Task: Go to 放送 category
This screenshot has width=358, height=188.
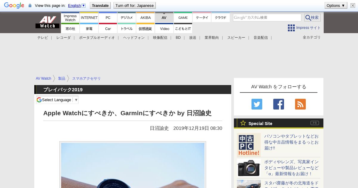Action: pos(193,38)
